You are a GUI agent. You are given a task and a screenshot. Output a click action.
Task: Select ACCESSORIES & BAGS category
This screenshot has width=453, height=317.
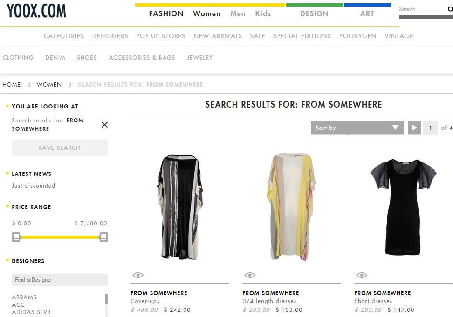tap(142, 57)
